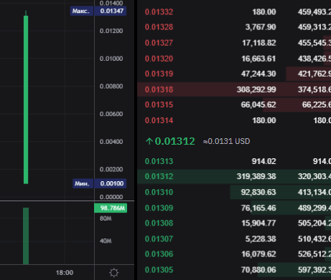This screenshot has height=280, width=331.
Task: Click the ≈0.0131 USD estimate
Action: (226, 141)
